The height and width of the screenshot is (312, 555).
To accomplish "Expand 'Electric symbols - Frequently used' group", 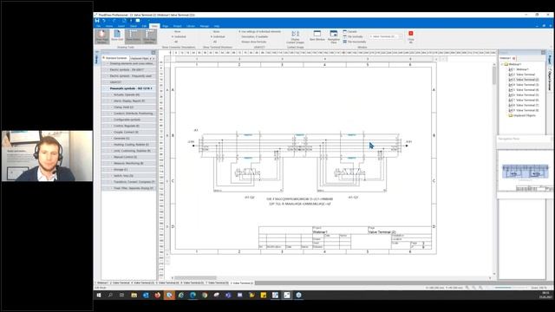I will coord(129,76).
